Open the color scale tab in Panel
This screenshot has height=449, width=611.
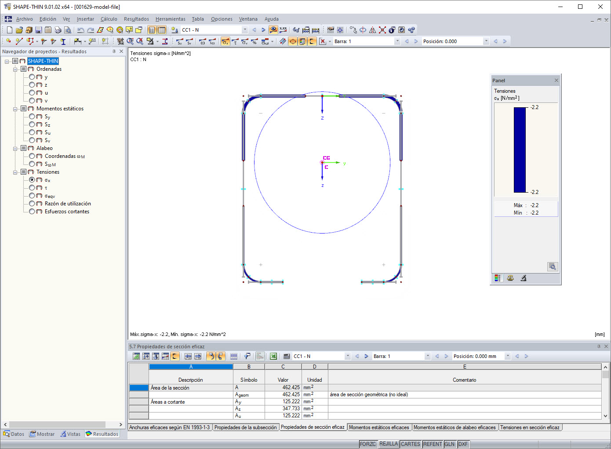pos(498,278)
